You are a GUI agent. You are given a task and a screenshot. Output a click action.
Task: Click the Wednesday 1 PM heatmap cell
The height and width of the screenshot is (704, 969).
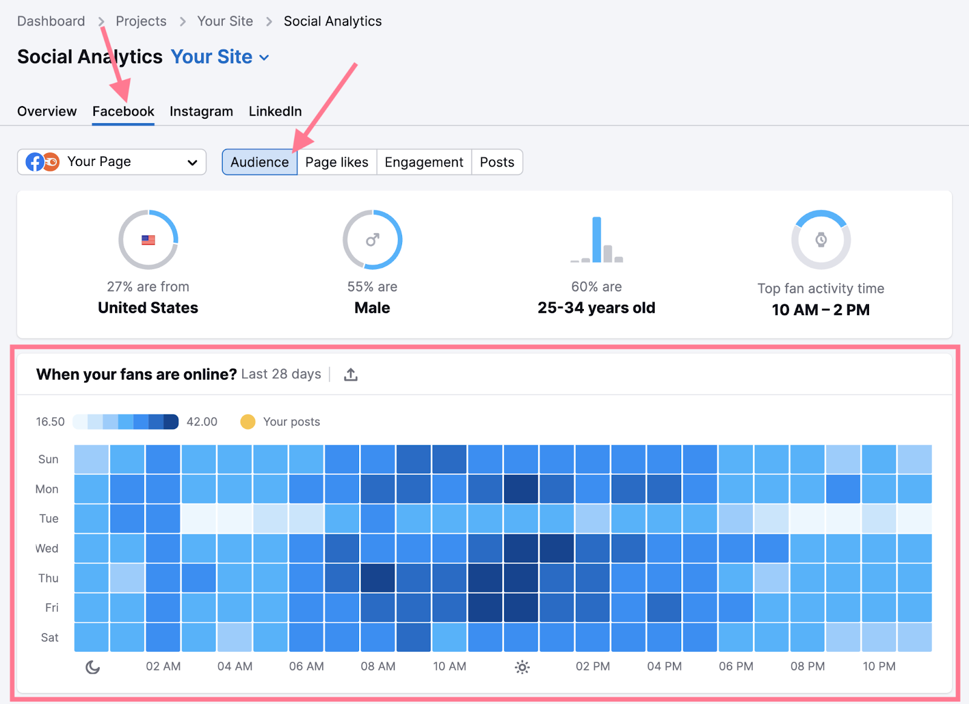point(557,548)
